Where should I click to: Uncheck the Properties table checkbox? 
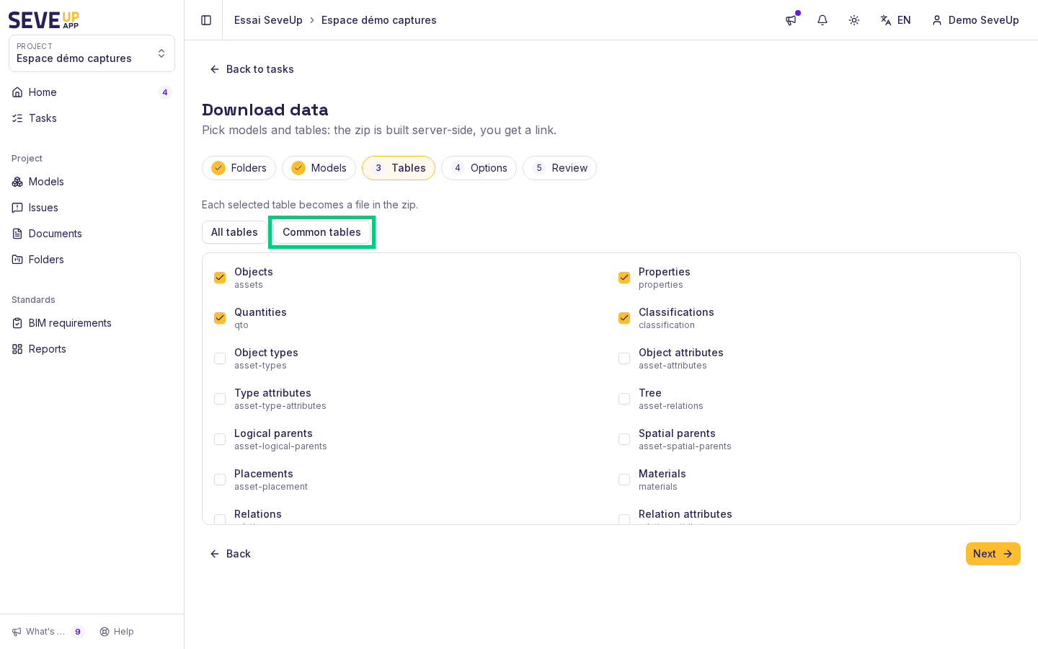pos(624,278)
